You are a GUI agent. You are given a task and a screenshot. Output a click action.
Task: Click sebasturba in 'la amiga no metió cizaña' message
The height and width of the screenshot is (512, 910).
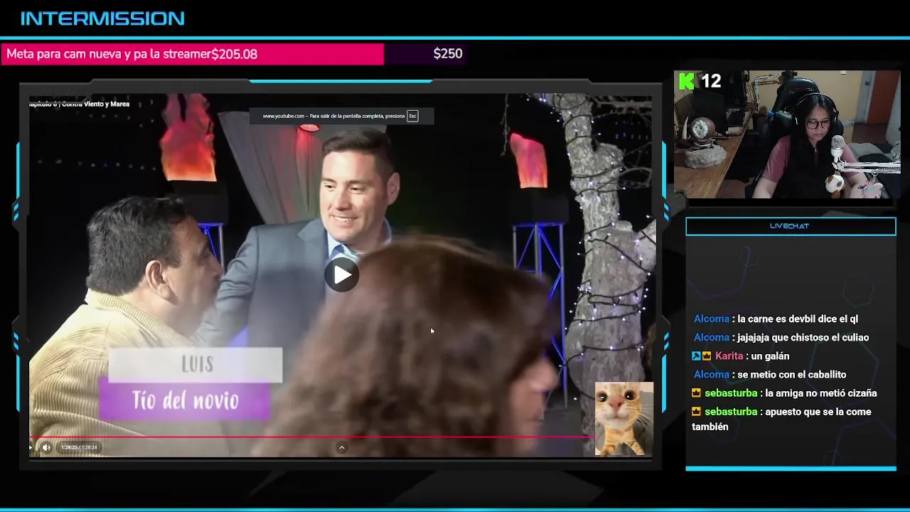(x=731, y=393)
